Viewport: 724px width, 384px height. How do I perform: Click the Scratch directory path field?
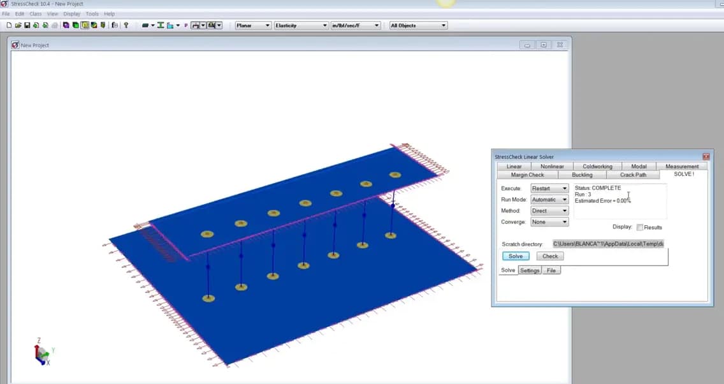[609, 243]
